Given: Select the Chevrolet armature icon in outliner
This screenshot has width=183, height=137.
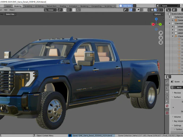Looking at the screenshot, I should tap(176, 36).
